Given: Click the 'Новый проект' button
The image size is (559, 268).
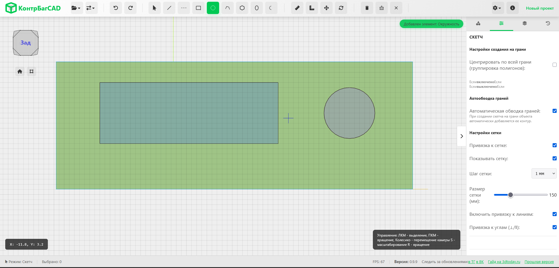Looking at the screenshot, I should point(539,8).
